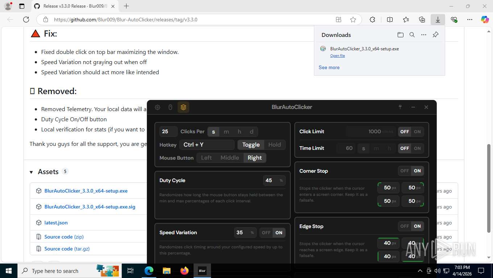This screenshot has height=278, width=493.
Task: Open Task View on the taskbar
Action: point(130,271)
